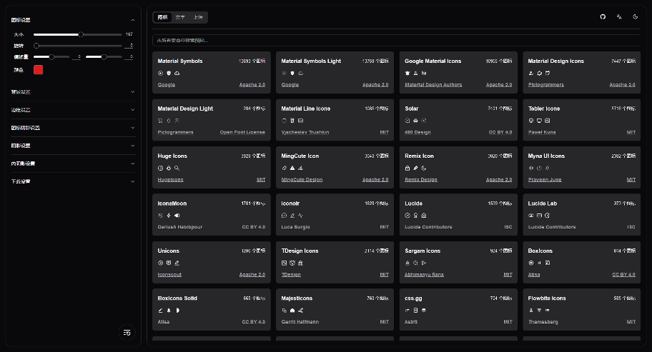This screenshot has height=352, width=652.
Task: Open the red color swatch picker
Action: pos(39,69)
